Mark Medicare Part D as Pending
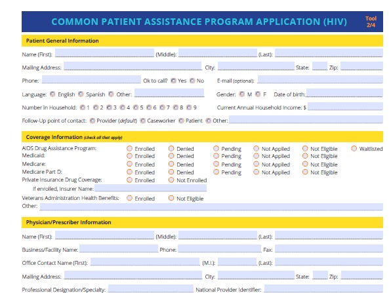Viewport: 391px width, 293px height. point(216,172)
